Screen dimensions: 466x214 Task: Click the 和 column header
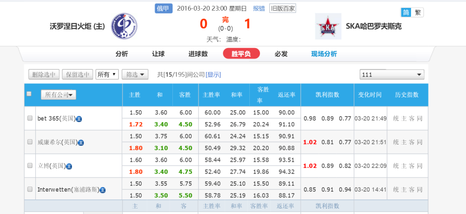[160, 95]
